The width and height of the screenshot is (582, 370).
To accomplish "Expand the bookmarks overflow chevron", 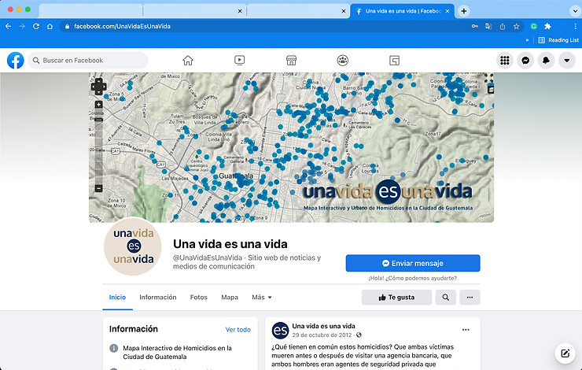I will (527, 40).
